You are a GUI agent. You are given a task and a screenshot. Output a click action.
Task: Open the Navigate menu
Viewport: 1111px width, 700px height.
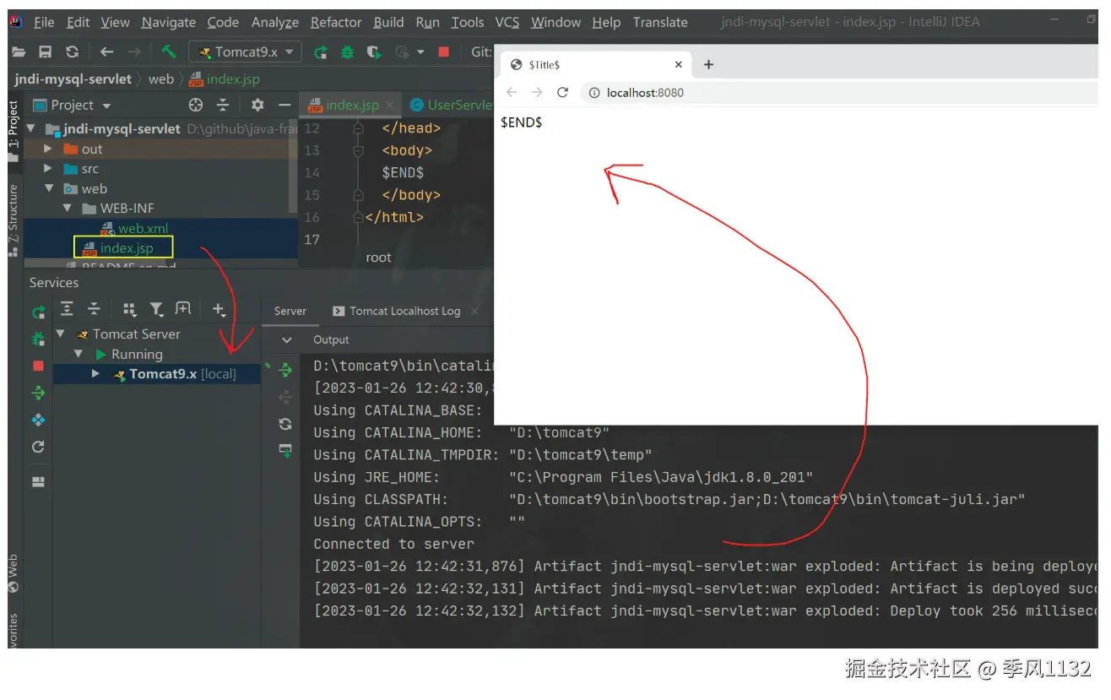click(168, 23)
